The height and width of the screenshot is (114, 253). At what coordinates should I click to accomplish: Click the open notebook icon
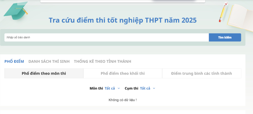tap(240, 17)
